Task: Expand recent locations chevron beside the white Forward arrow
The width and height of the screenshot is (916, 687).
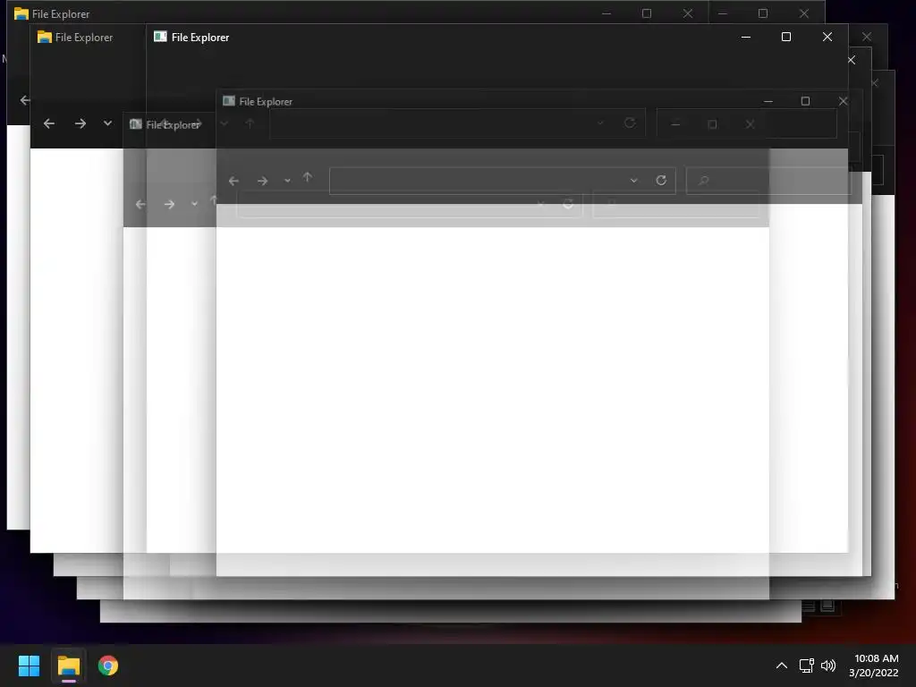Action: (107, 123)
